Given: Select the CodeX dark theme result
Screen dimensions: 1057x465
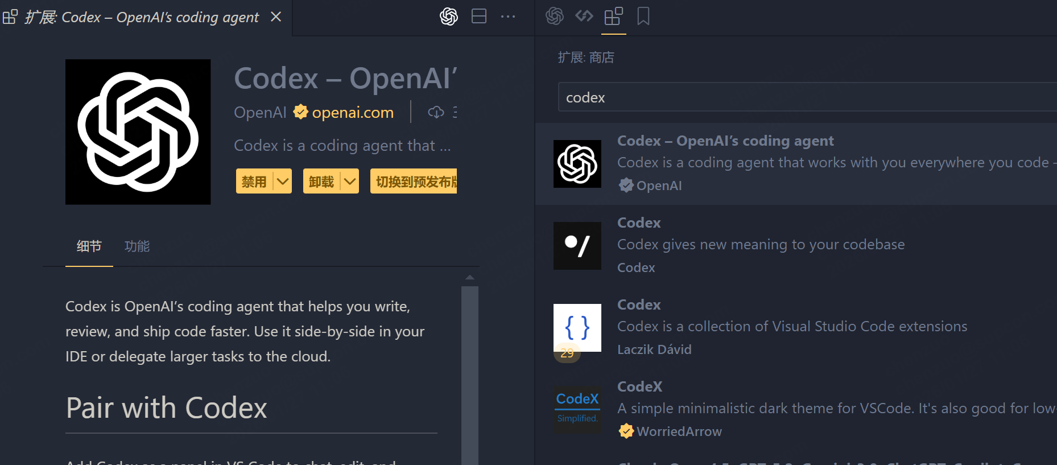Looking at the screenshot, I should [796, 409].
